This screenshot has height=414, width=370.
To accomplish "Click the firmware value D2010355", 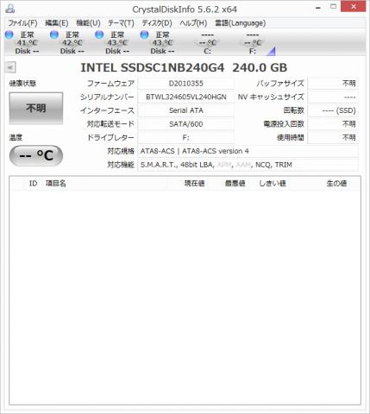I will coord(186,84).
